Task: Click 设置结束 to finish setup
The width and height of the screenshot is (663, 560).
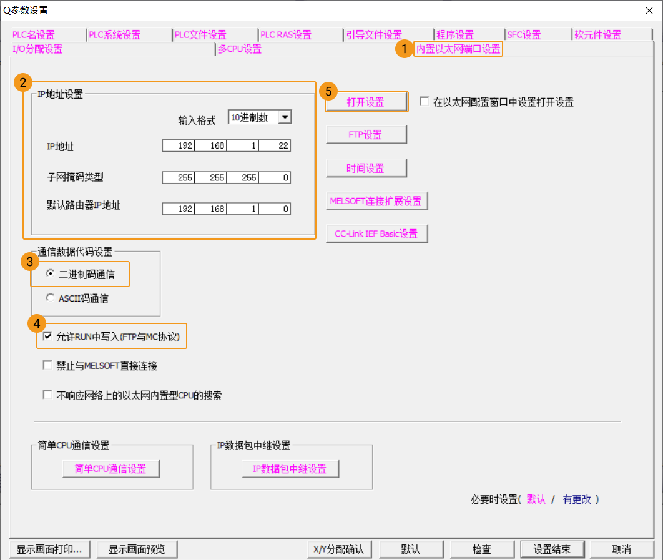Action: point(552,549)
